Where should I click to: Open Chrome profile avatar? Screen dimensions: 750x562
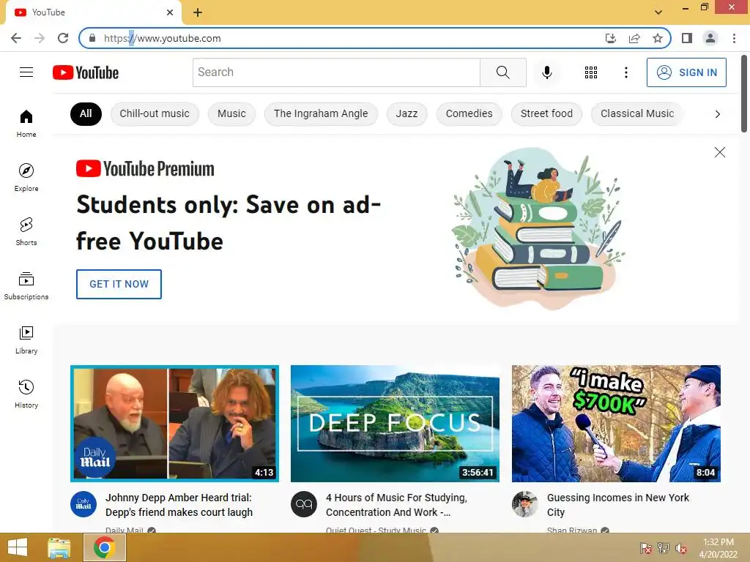710,38
